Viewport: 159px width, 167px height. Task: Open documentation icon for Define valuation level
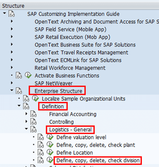pyautogui.click(x=41, y=137)
